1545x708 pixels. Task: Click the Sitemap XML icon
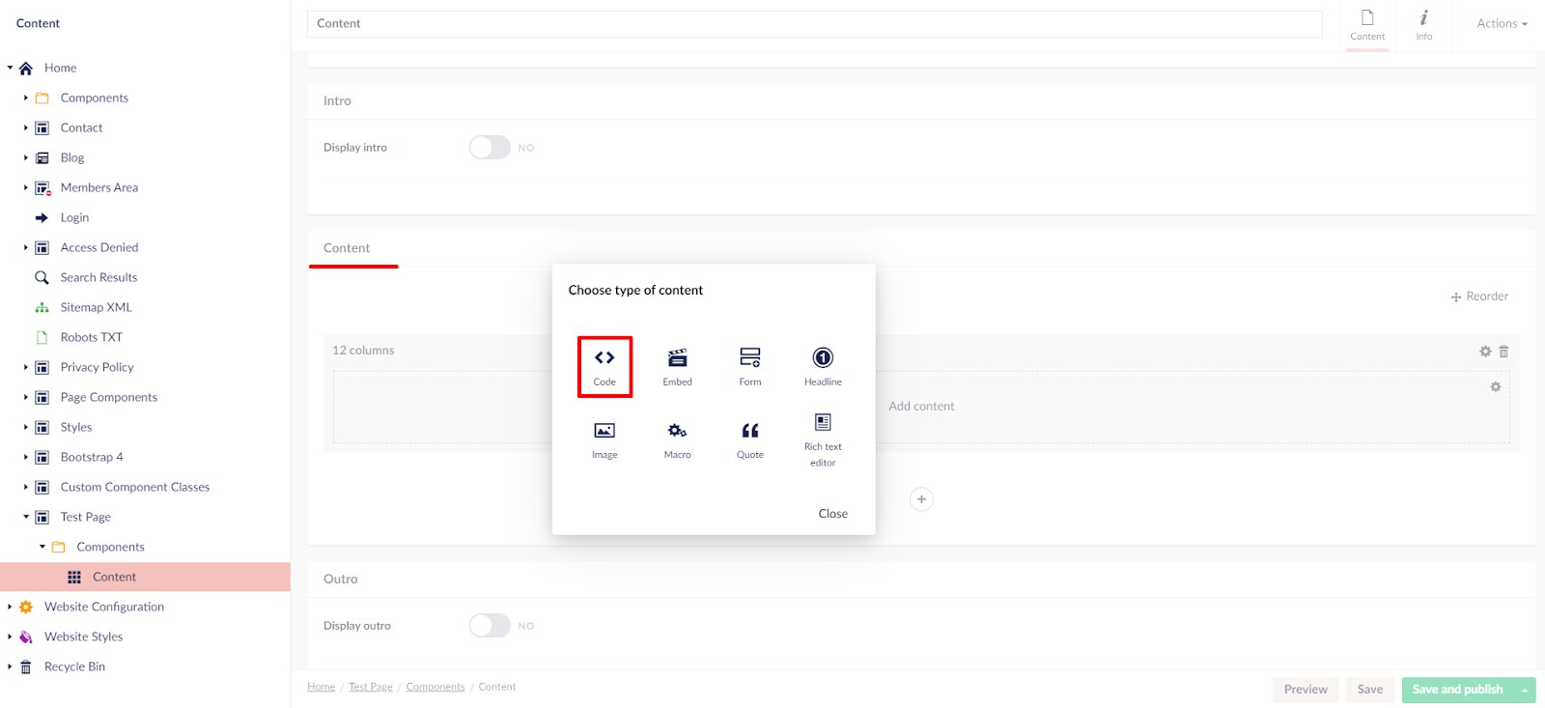click(x=42, y=307)
